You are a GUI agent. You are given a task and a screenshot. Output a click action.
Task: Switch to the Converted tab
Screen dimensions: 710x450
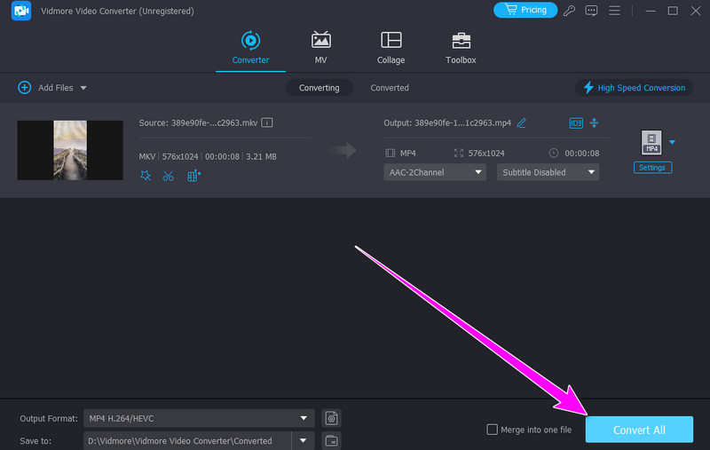390,88
